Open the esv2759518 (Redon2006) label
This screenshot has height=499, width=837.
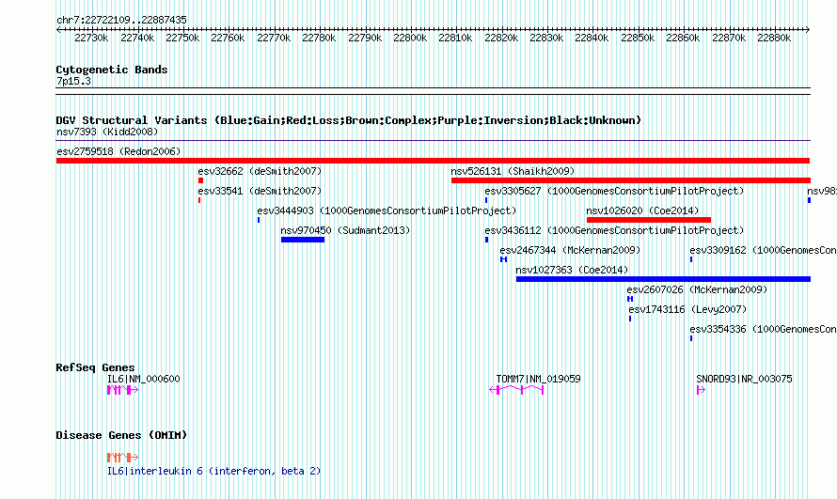tap(118, 151)
